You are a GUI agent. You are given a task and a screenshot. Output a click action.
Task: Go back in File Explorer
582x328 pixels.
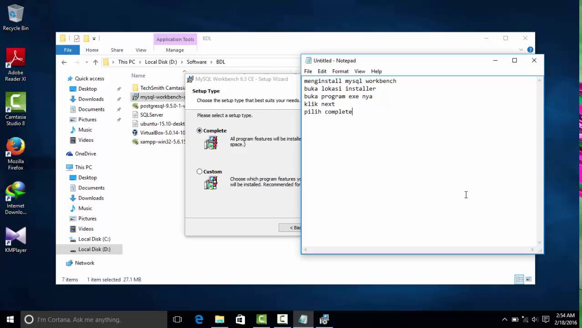point(64,62)
